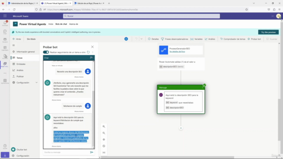Viewport: 283px width, 159px height.
Task: Click Ocultar bot at bottom left
Action: pos(19,149)
